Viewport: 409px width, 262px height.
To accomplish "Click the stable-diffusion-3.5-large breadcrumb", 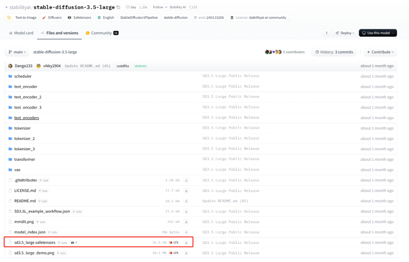I will tap(55, 52).
